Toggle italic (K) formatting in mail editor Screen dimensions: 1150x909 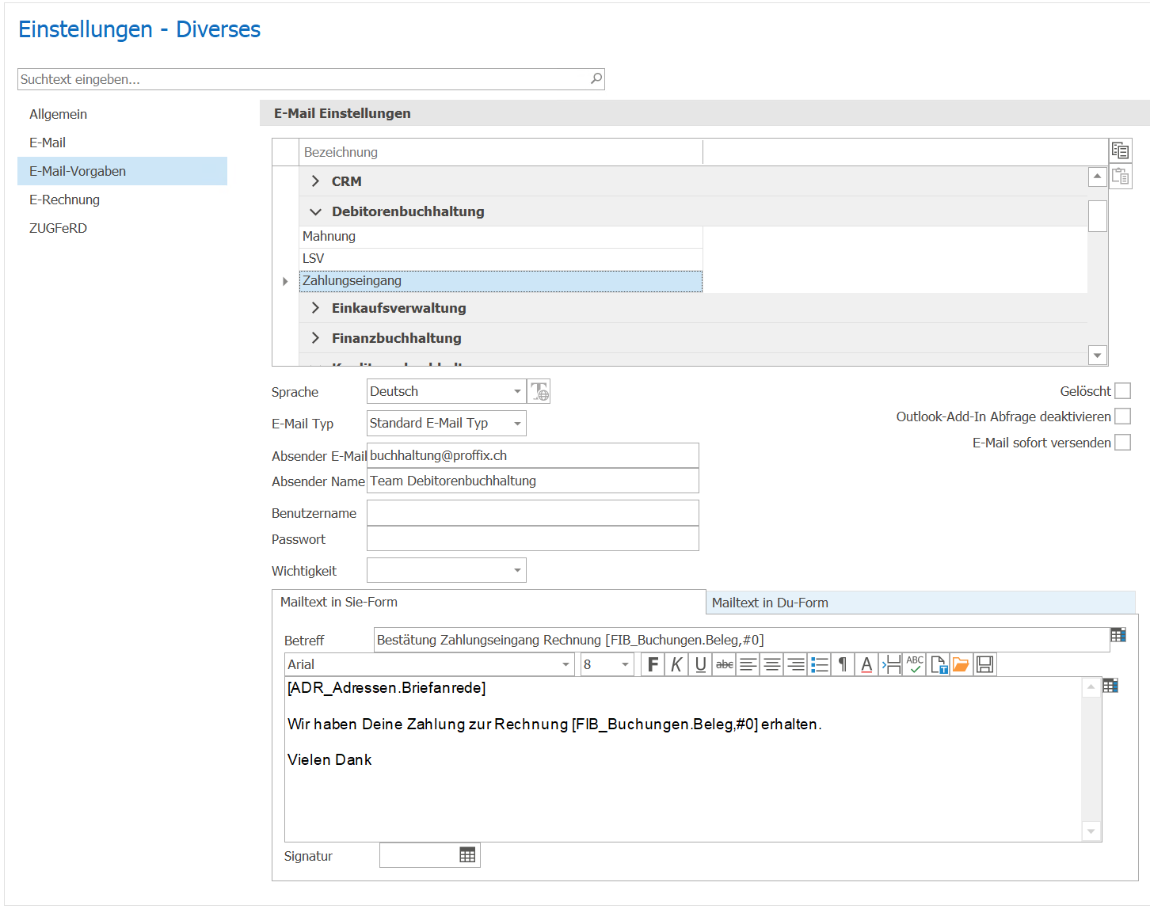[x=676, y=664]
